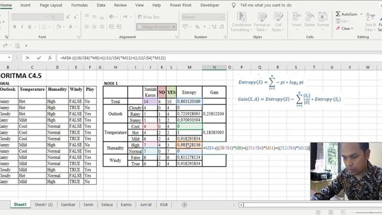Image resolution: width=382 pixels, height=215 pixels.
Task: Open the Name Box dropdown arrow
Action: pyautogui.click(x=9, y=58)
